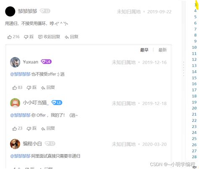Click the @邹鸱鸱鄒 mention in Yuxuan's reply

pos(21,74)
